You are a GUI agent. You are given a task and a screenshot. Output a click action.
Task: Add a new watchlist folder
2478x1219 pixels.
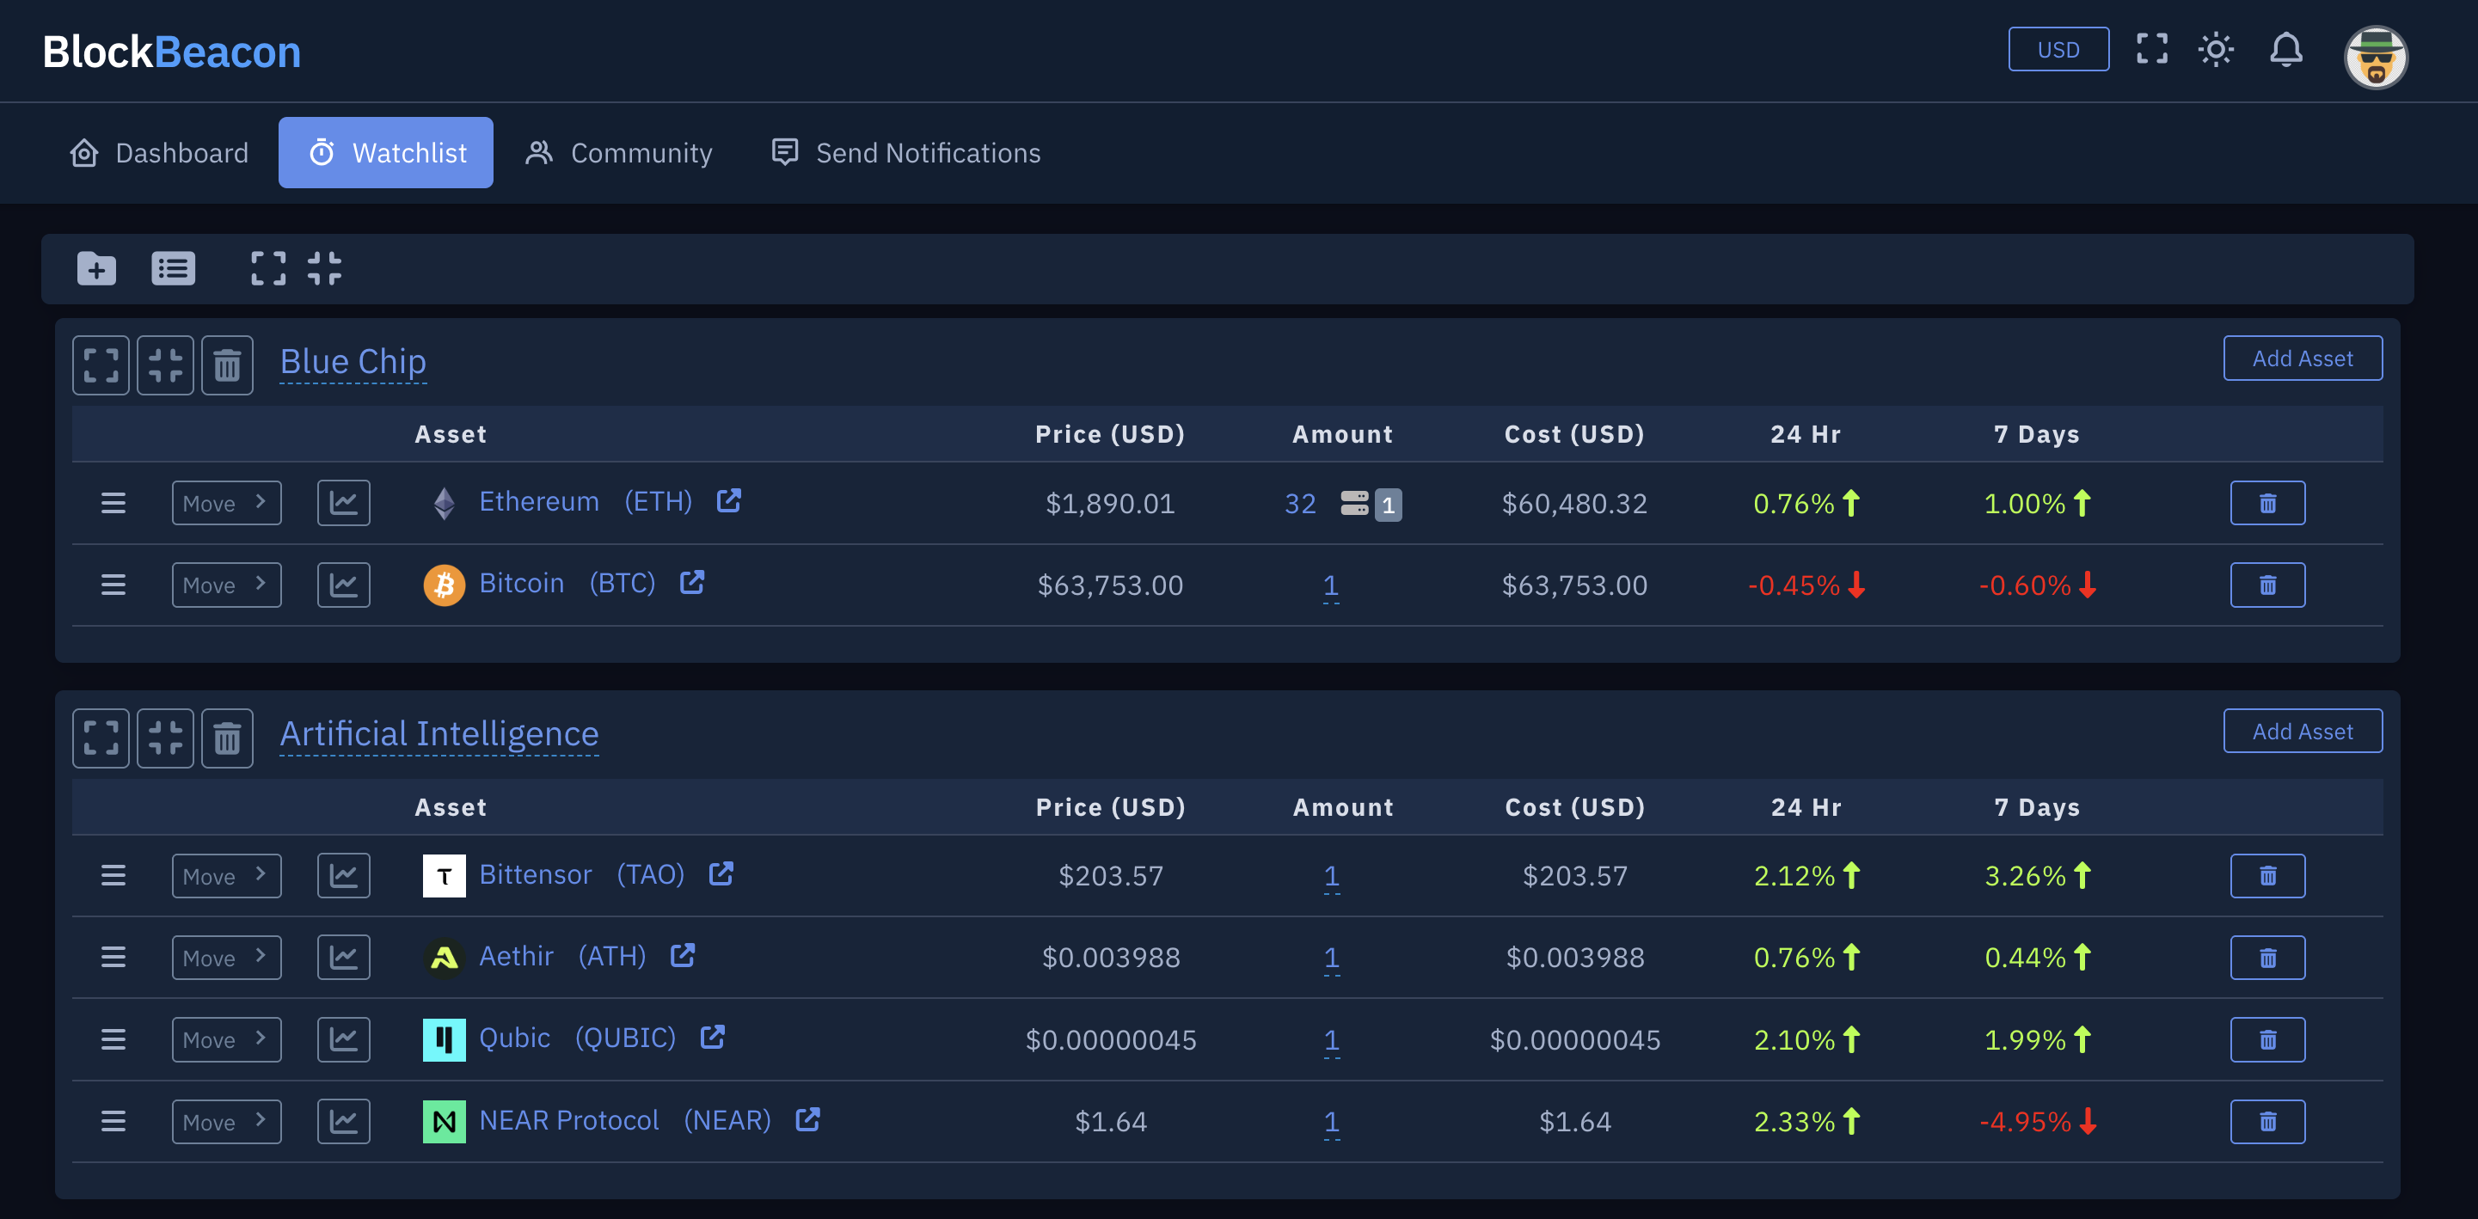pos(96,268)
